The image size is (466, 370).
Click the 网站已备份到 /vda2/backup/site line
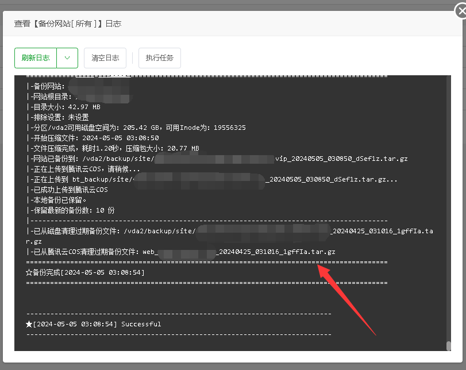[217, 159]
